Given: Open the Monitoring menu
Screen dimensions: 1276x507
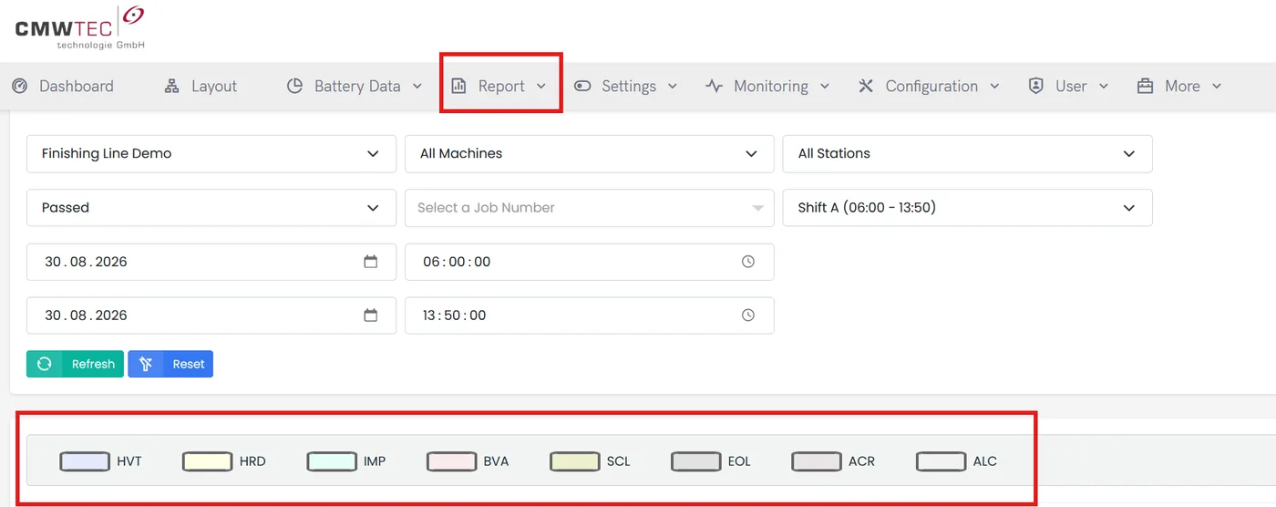Looking at the screenshot, I should tap(767, 86).
